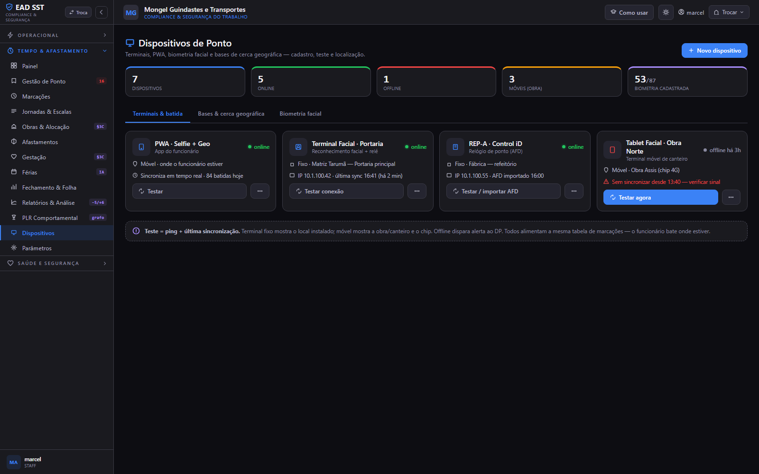759x474 pixels.
Task: Click the warning triangle on Obra Norte card
Action: coord(606,182)
